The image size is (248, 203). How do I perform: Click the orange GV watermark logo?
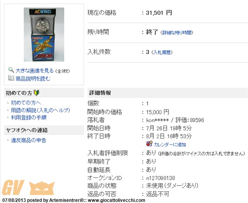point(13,188)
